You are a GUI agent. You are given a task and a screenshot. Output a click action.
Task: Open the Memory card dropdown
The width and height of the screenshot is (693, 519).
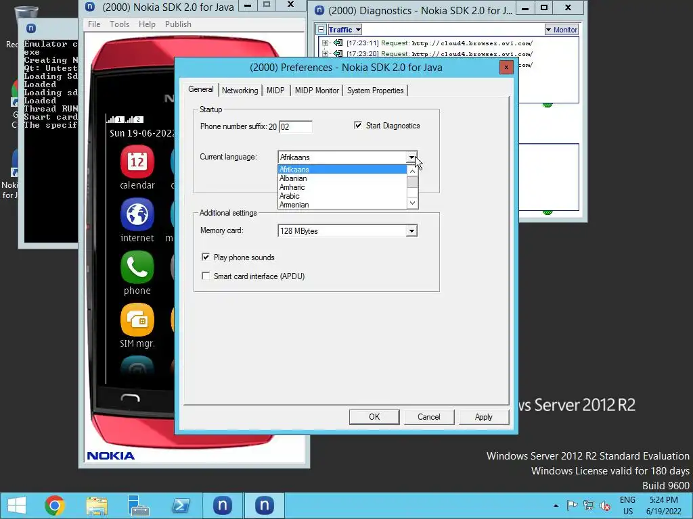[411, 231]
